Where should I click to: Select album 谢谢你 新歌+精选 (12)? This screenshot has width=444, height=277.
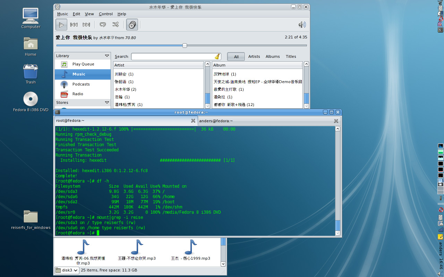pos(234,105)
